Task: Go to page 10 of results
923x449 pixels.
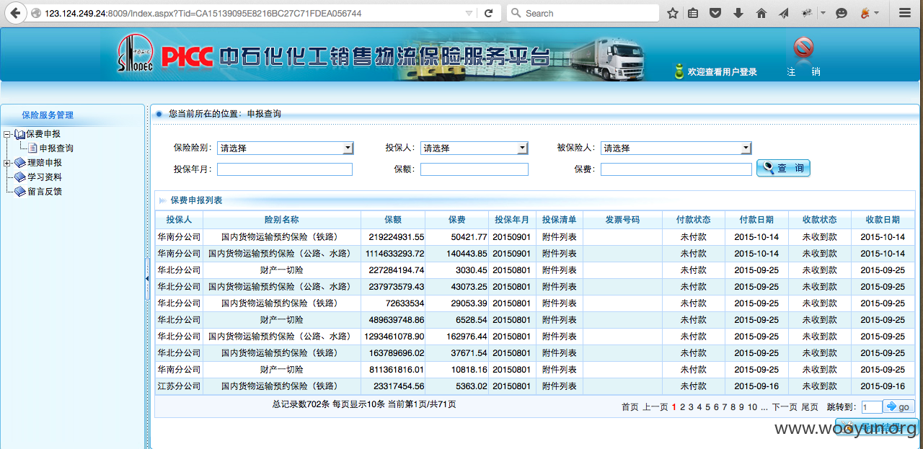Action: click(x=752, y=407)
